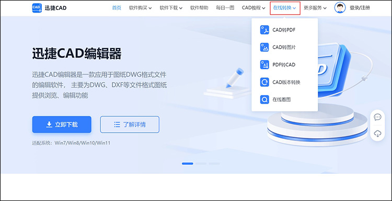Expand the CAD教程 dropdown menu
The width and height of the screenshot is (392, 201).
253,8
